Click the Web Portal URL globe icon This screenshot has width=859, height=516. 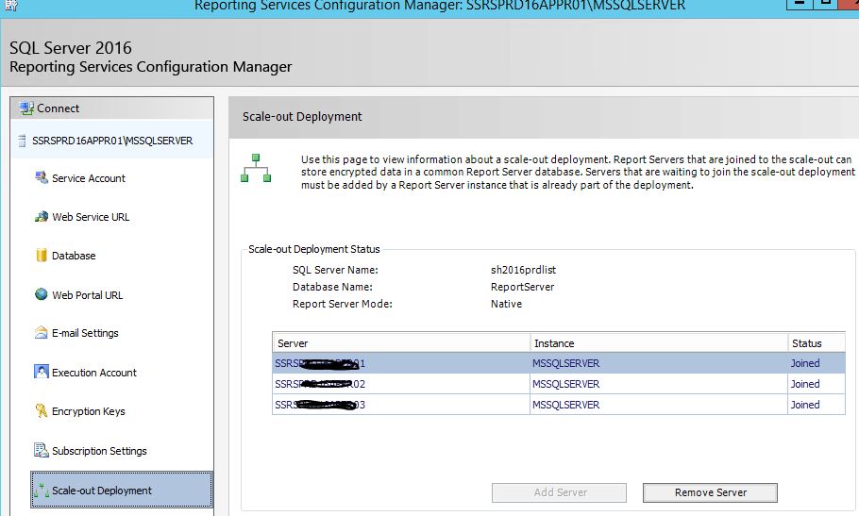[42, 294]
